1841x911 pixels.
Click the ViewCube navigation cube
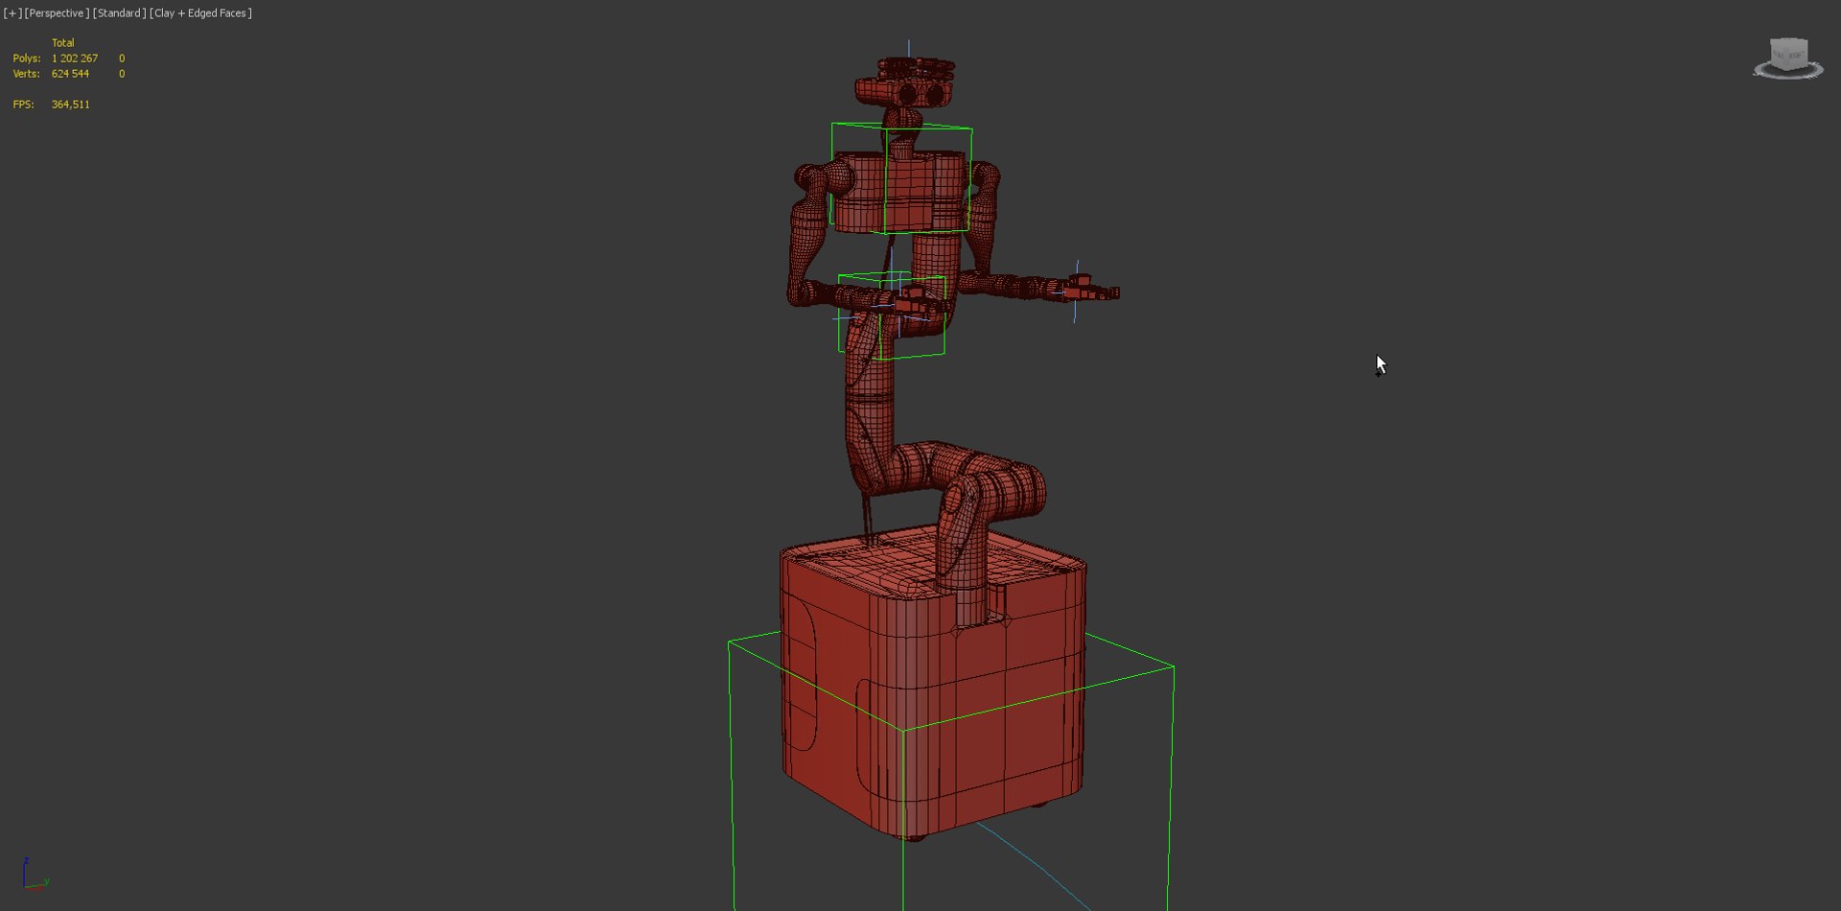point(1788,55)
